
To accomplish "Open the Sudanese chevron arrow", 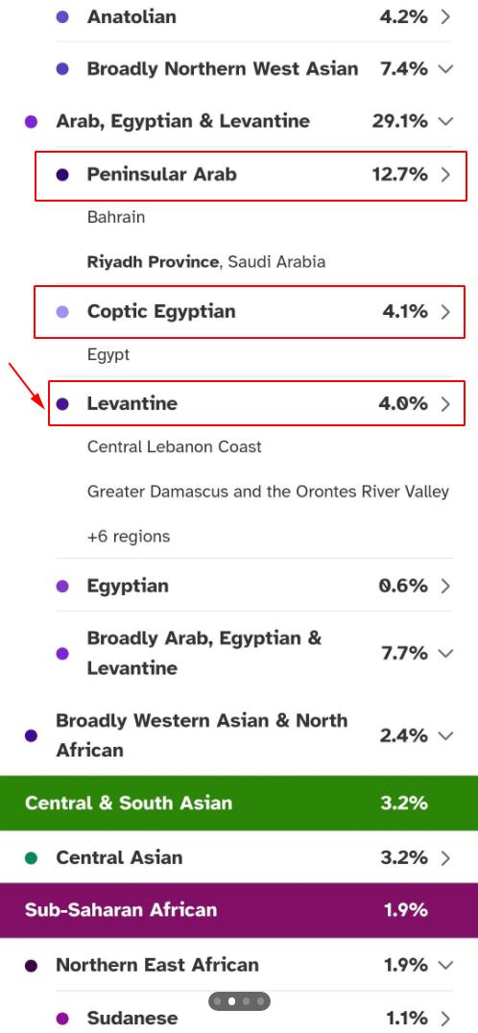I will [445, 1018].
